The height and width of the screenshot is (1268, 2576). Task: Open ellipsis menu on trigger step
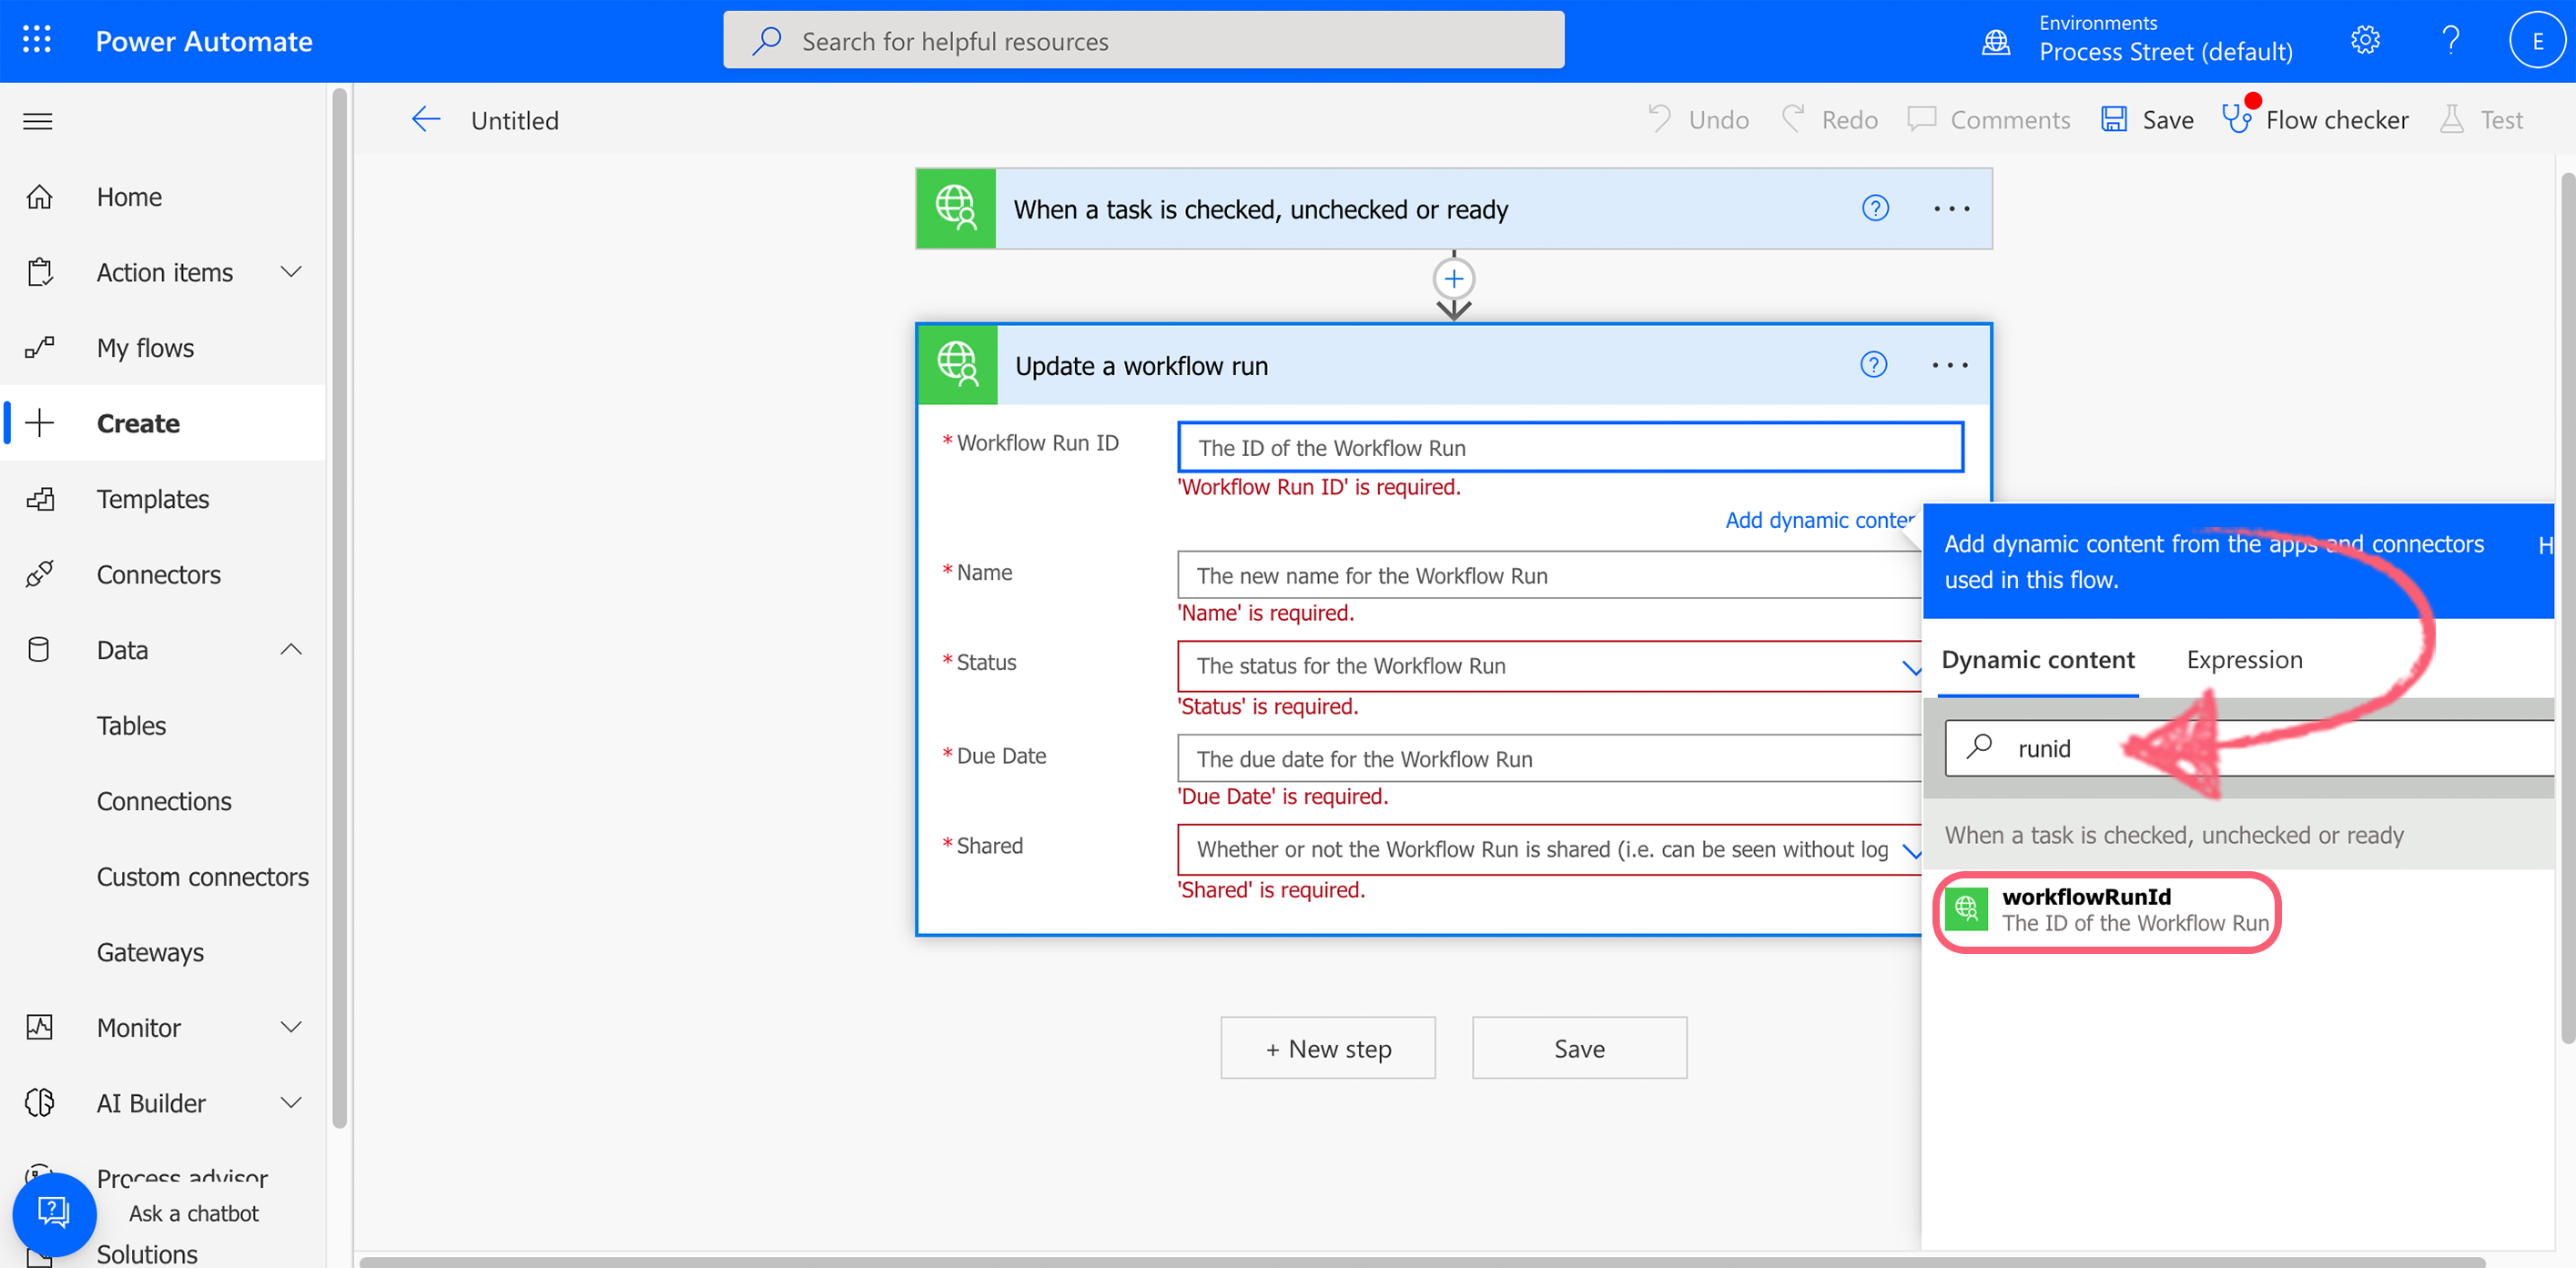tap(1951, 209)
